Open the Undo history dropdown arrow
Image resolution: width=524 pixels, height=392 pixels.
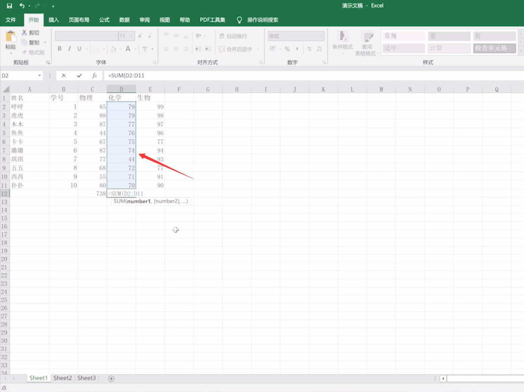[29, 6]
